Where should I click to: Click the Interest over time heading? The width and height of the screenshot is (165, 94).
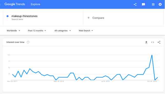point(15,42)
